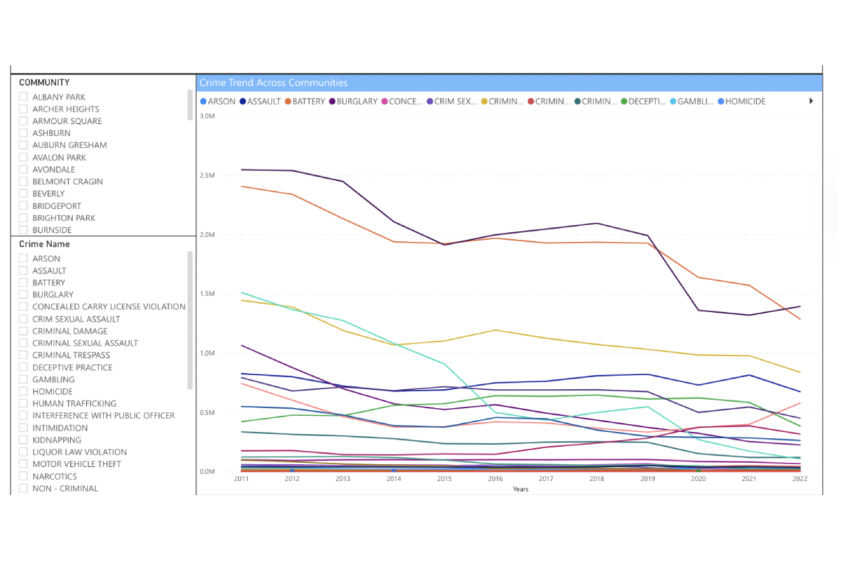The height and width of the screenshot is (561, 841).
Task: Enable the BATTERY crime filter
Action: click(22, 282)
